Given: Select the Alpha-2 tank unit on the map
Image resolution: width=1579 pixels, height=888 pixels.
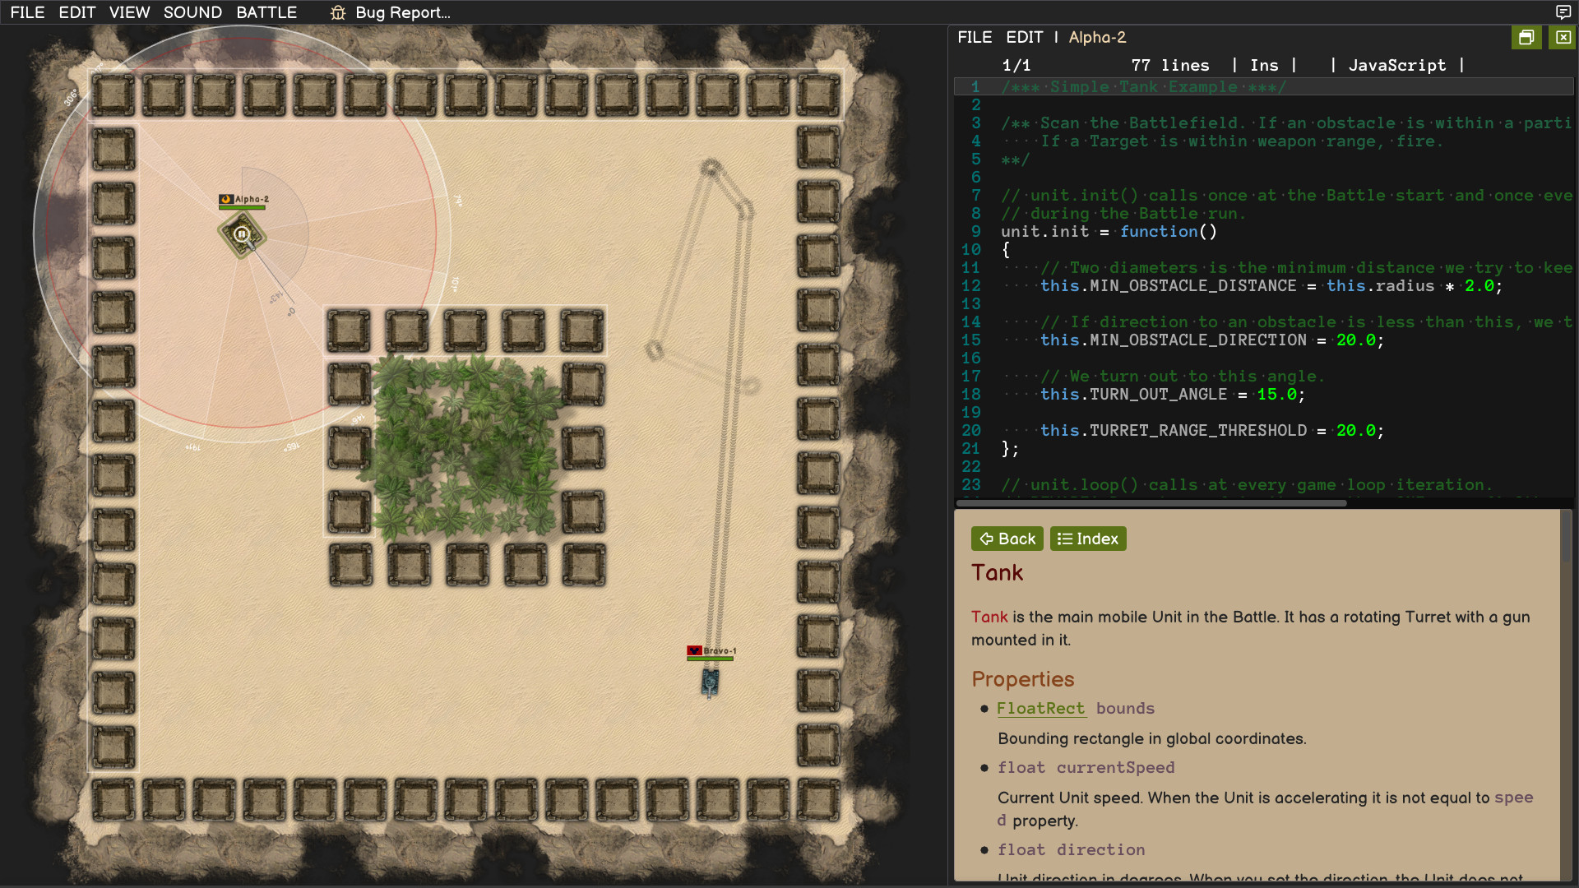Looking at the screenshot, I should tap(240, 234).
